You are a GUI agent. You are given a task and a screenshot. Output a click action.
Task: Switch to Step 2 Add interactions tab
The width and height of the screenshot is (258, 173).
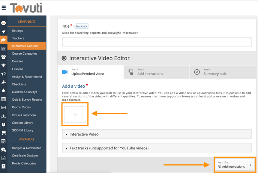(150, 72)
